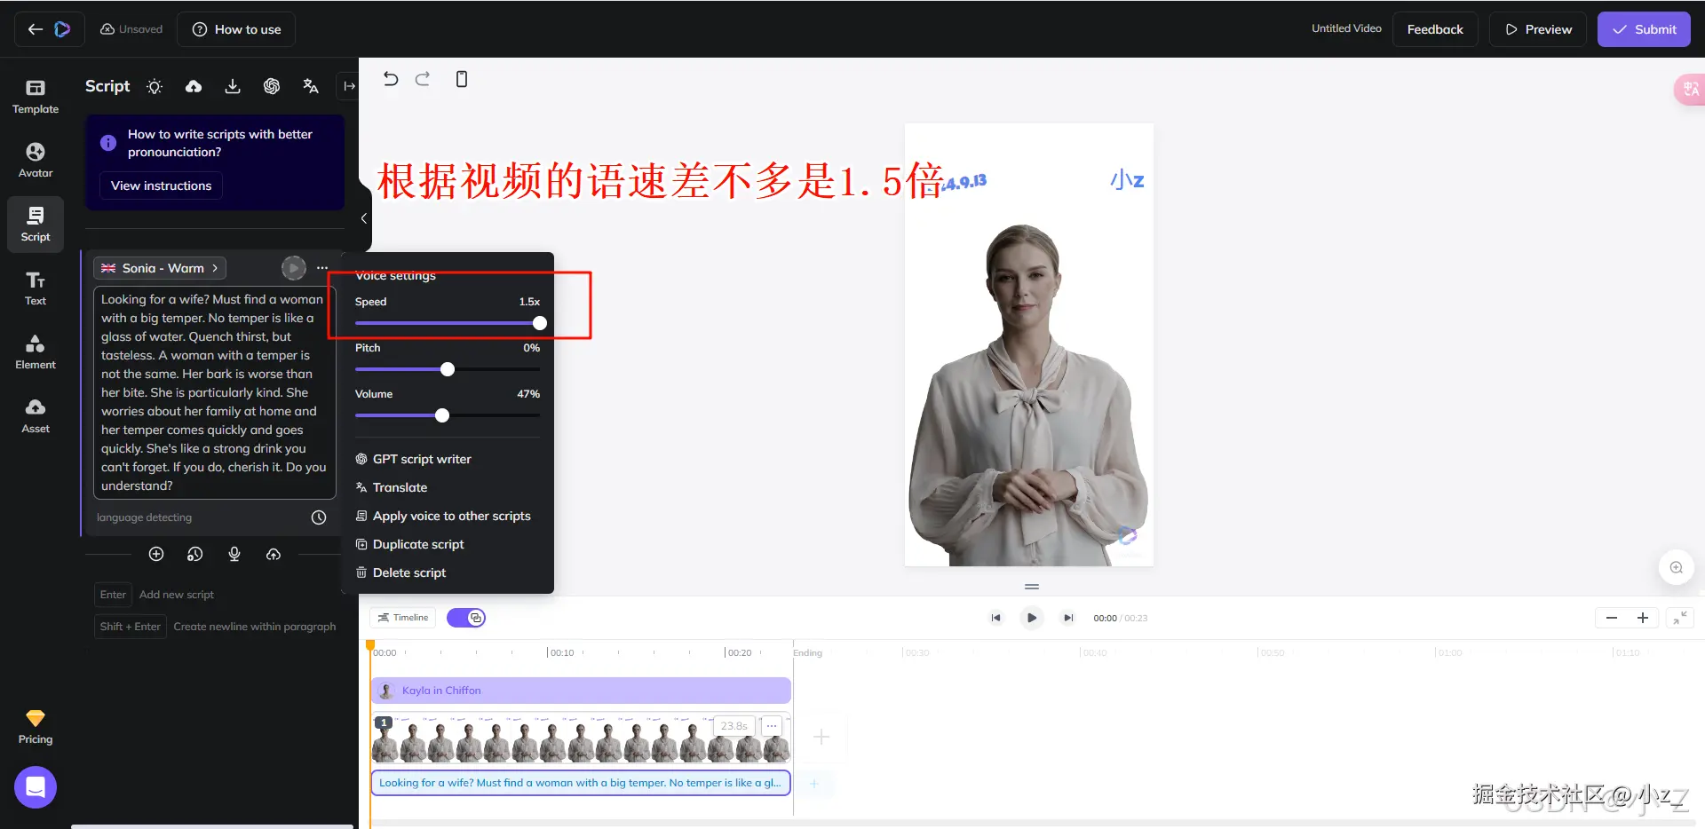Open the Asset panel in the sidebar

(35, 414)
